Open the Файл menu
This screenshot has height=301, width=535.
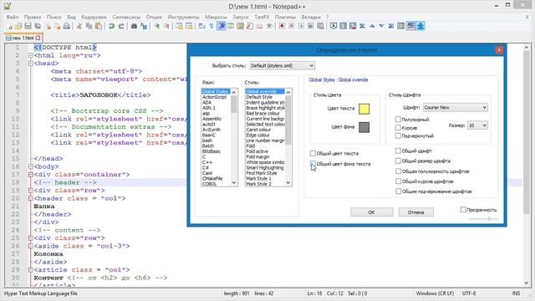coord(13,17)
